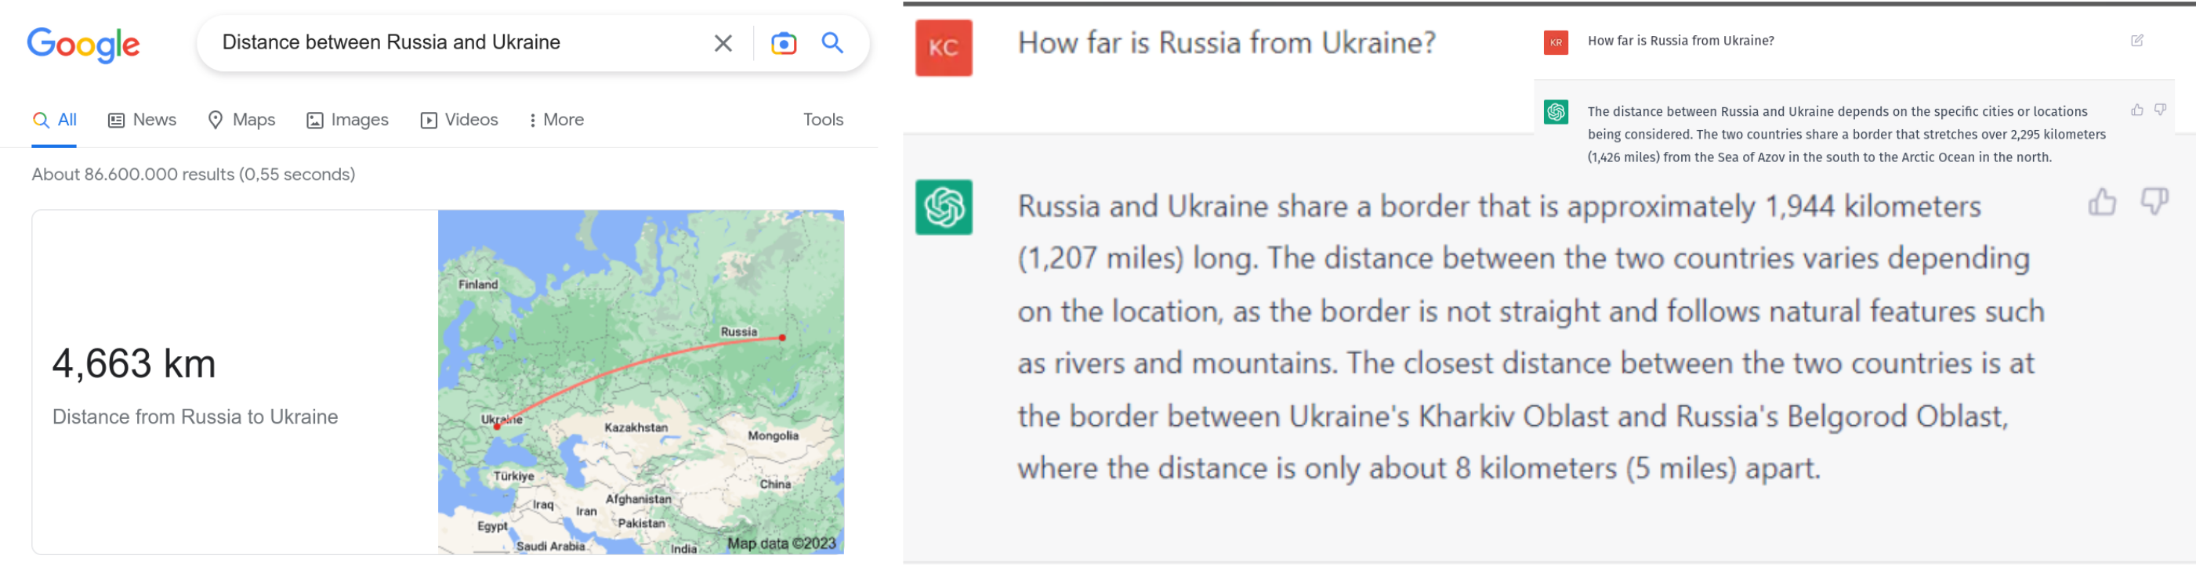Open the Maps tab
This screenshot has width=2196, height=570.
(241, 120)
